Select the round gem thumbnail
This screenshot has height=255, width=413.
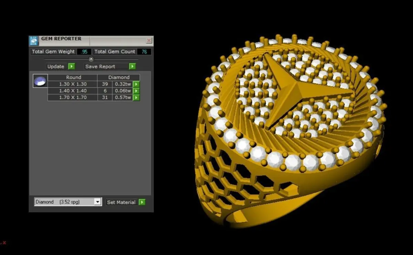pyautogui.click(x=40, y=81)
